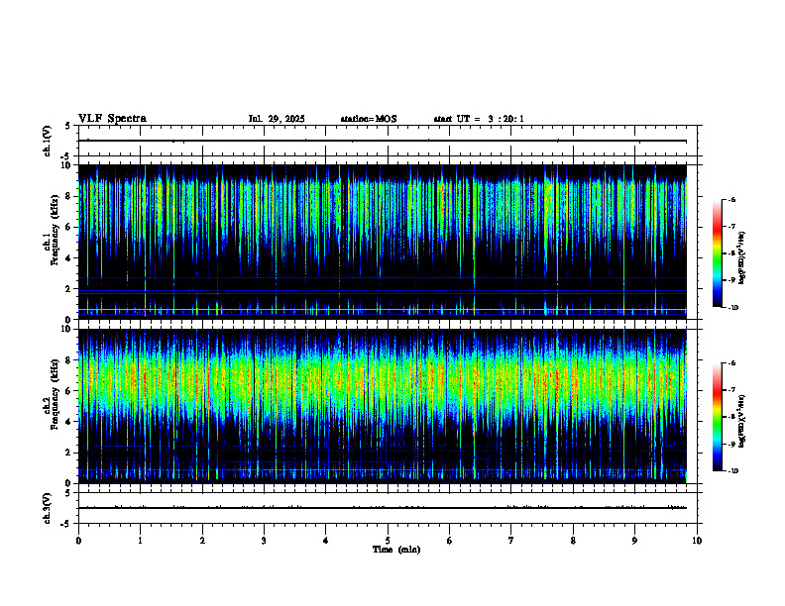Click inside the ch.2 spectrogram panel
The image size is (785, 606).
[382, 406]
